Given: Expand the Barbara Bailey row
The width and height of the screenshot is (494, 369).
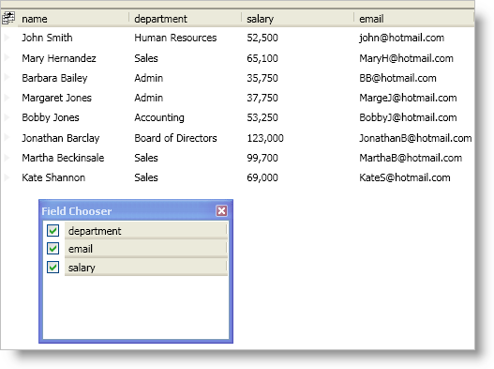Looking at the screenshot, I should (x=7, y=78).
